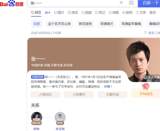
Task: Choose the 导演蛇年春晚 suggestion chip
Action: click(131, 24)
